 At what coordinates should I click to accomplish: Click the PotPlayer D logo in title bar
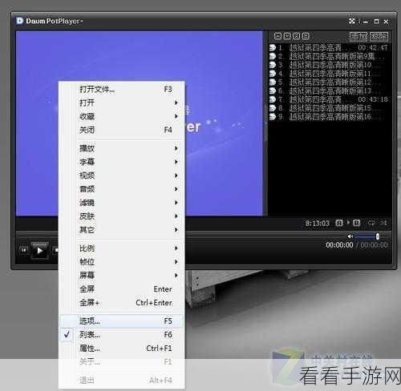pyautogui.click(x=19, y=21)
